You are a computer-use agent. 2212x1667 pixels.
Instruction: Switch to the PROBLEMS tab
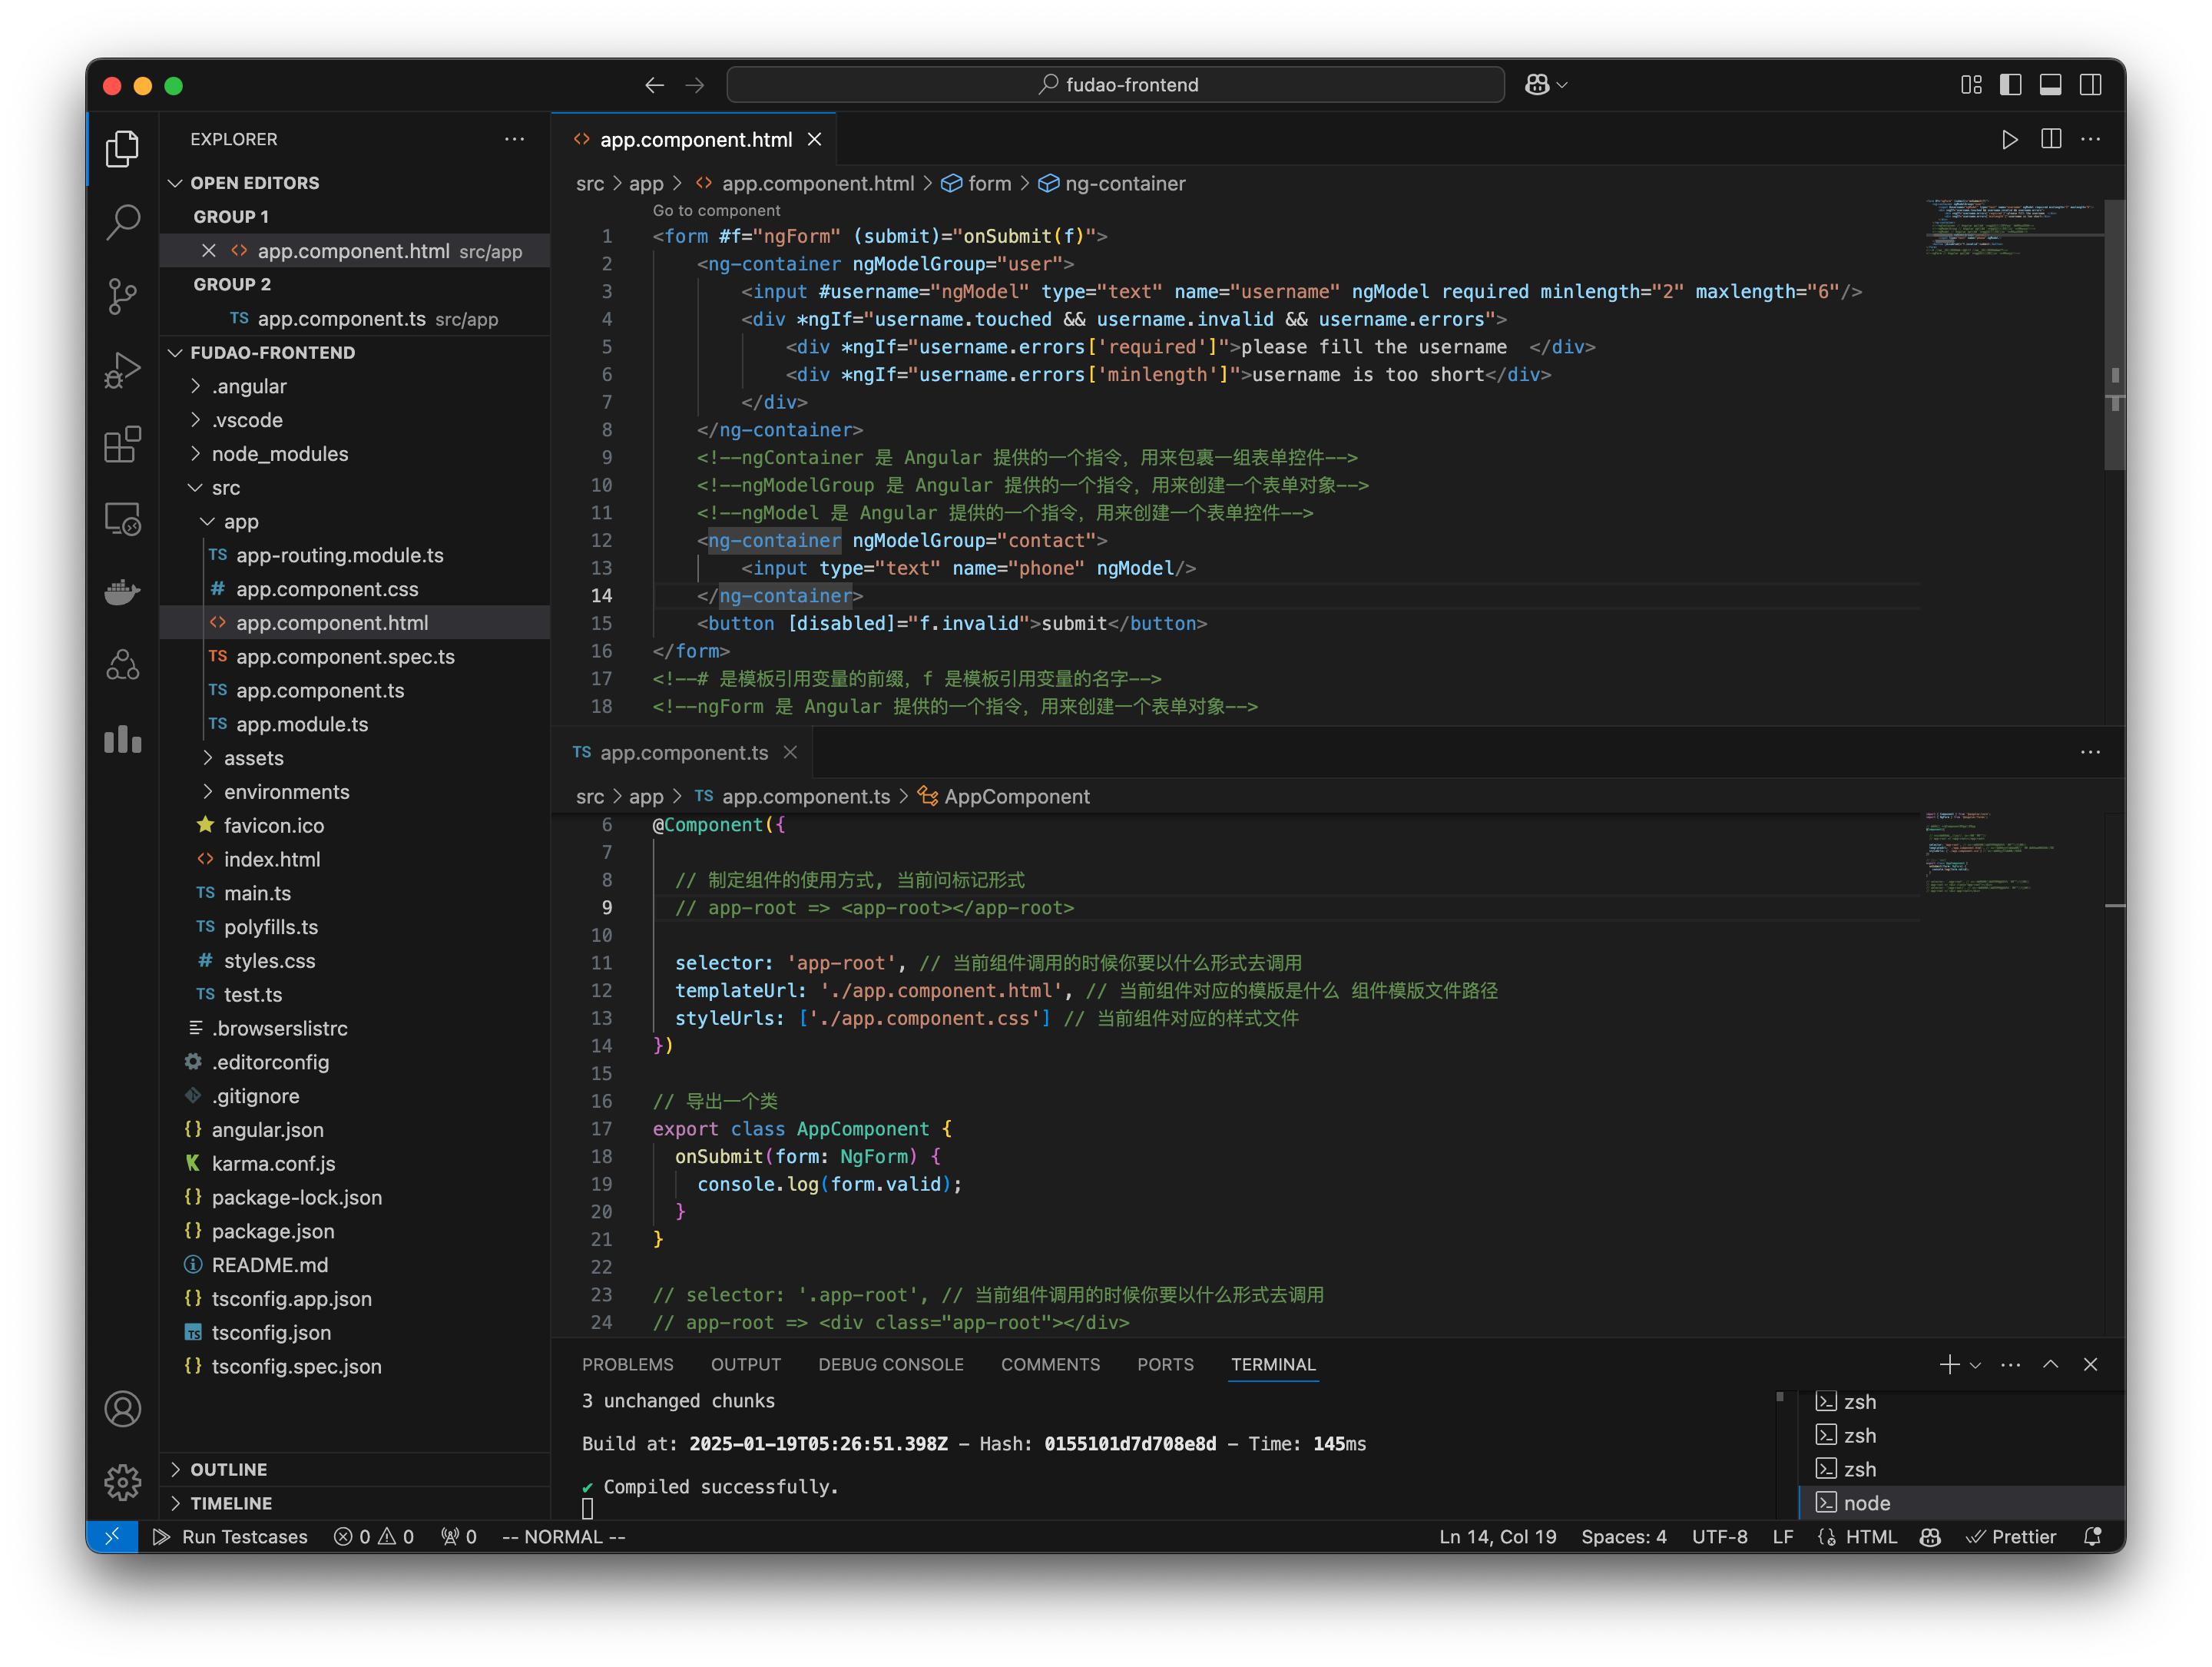[628, 1364]
